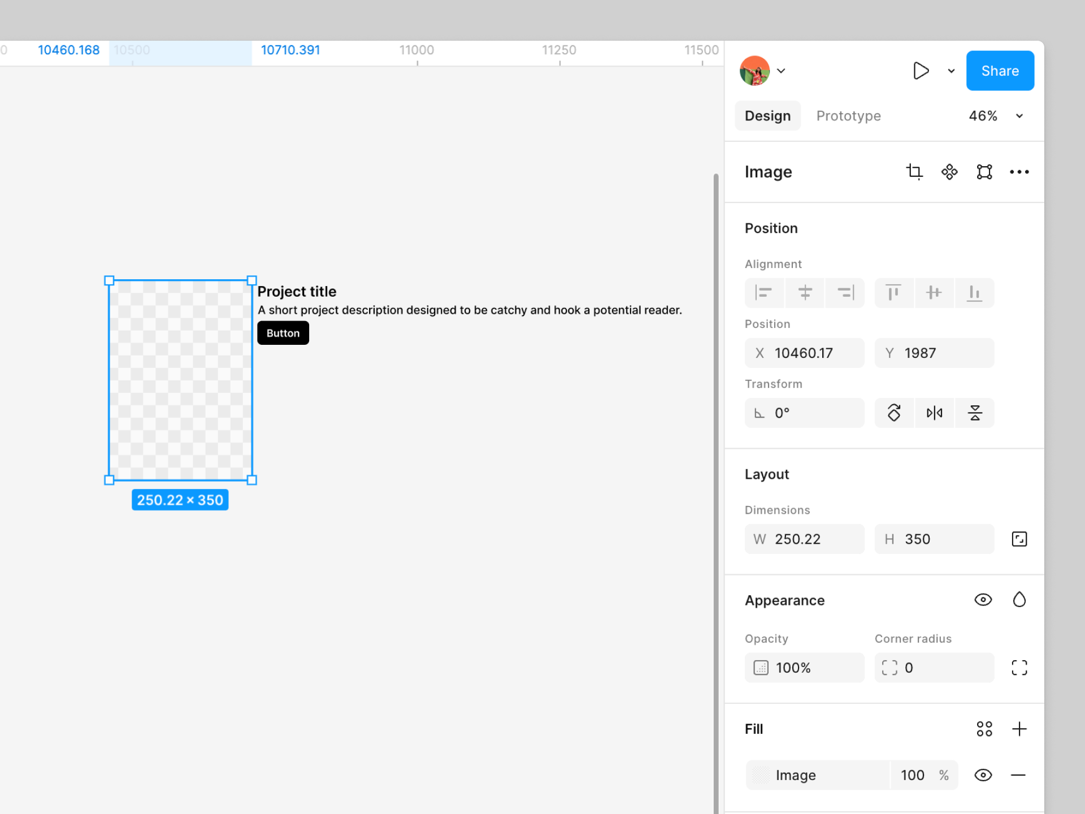Open the user avatar dropdown chevron
Viewport: 1085px width, 814px height.
click(781, 71)
